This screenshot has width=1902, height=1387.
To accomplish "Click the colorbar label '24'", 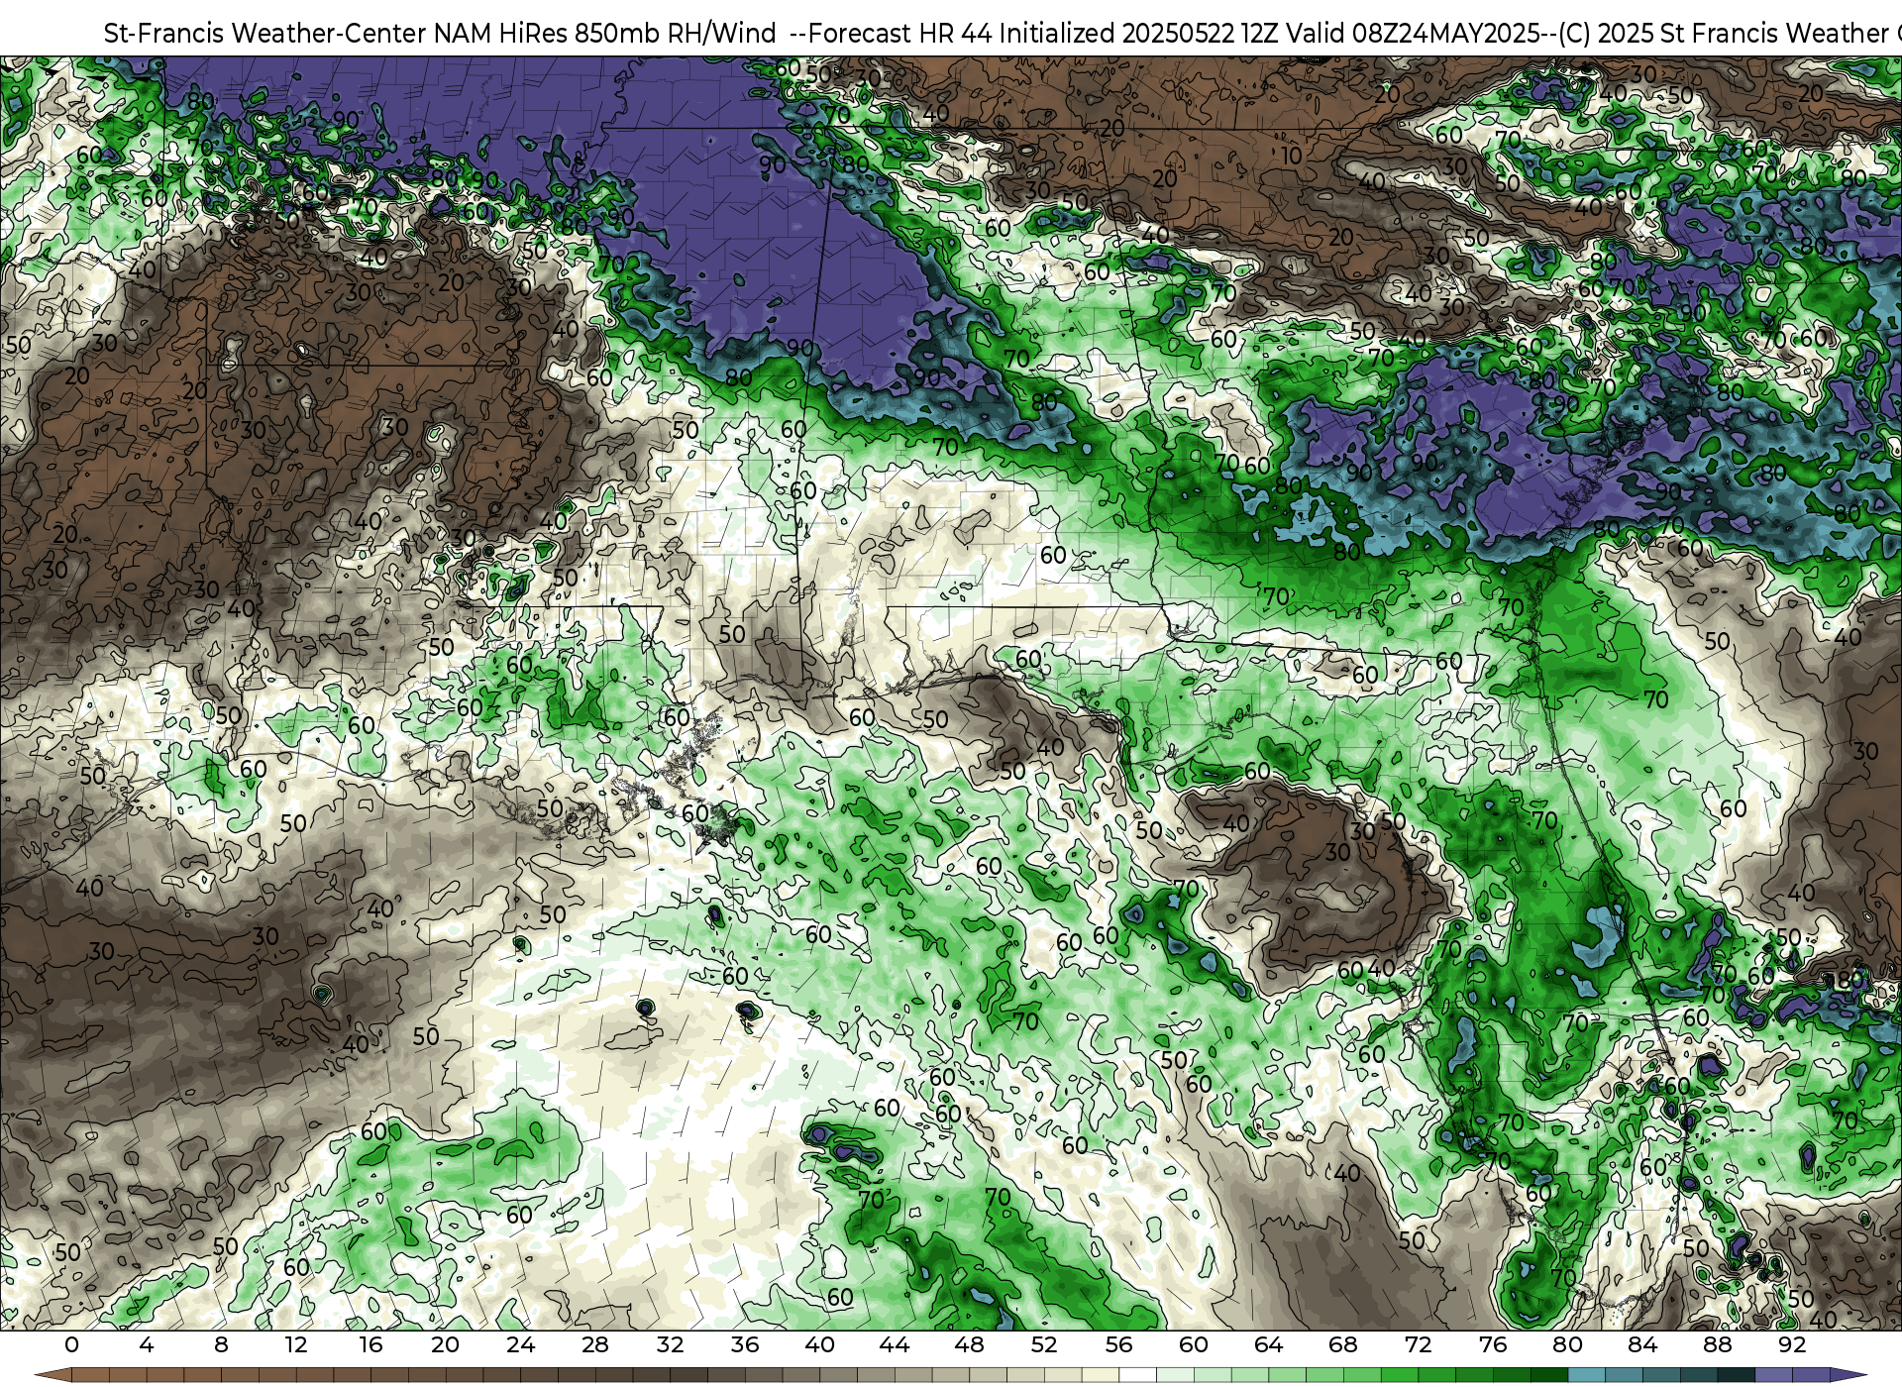I will pyautogui.click(x=520, y=1344).
